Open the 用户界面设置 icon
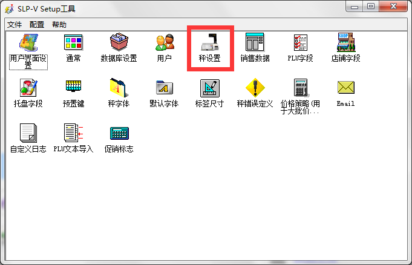 [x=28, y=42]
